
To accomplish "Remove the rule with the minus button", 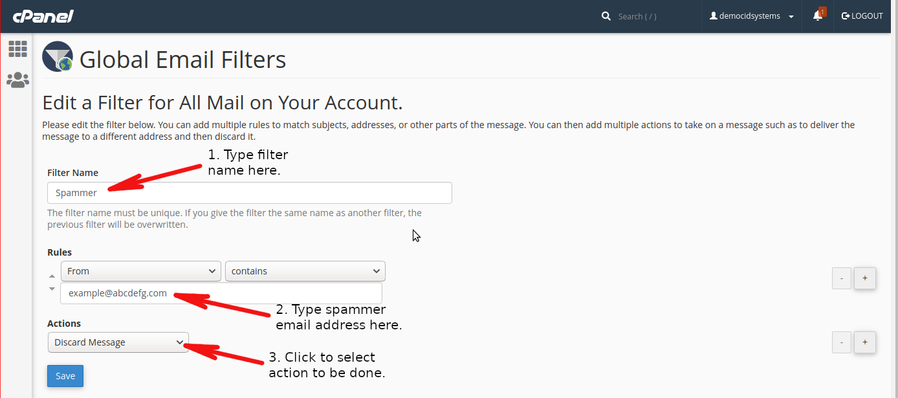I will click(x=842, y=278).
